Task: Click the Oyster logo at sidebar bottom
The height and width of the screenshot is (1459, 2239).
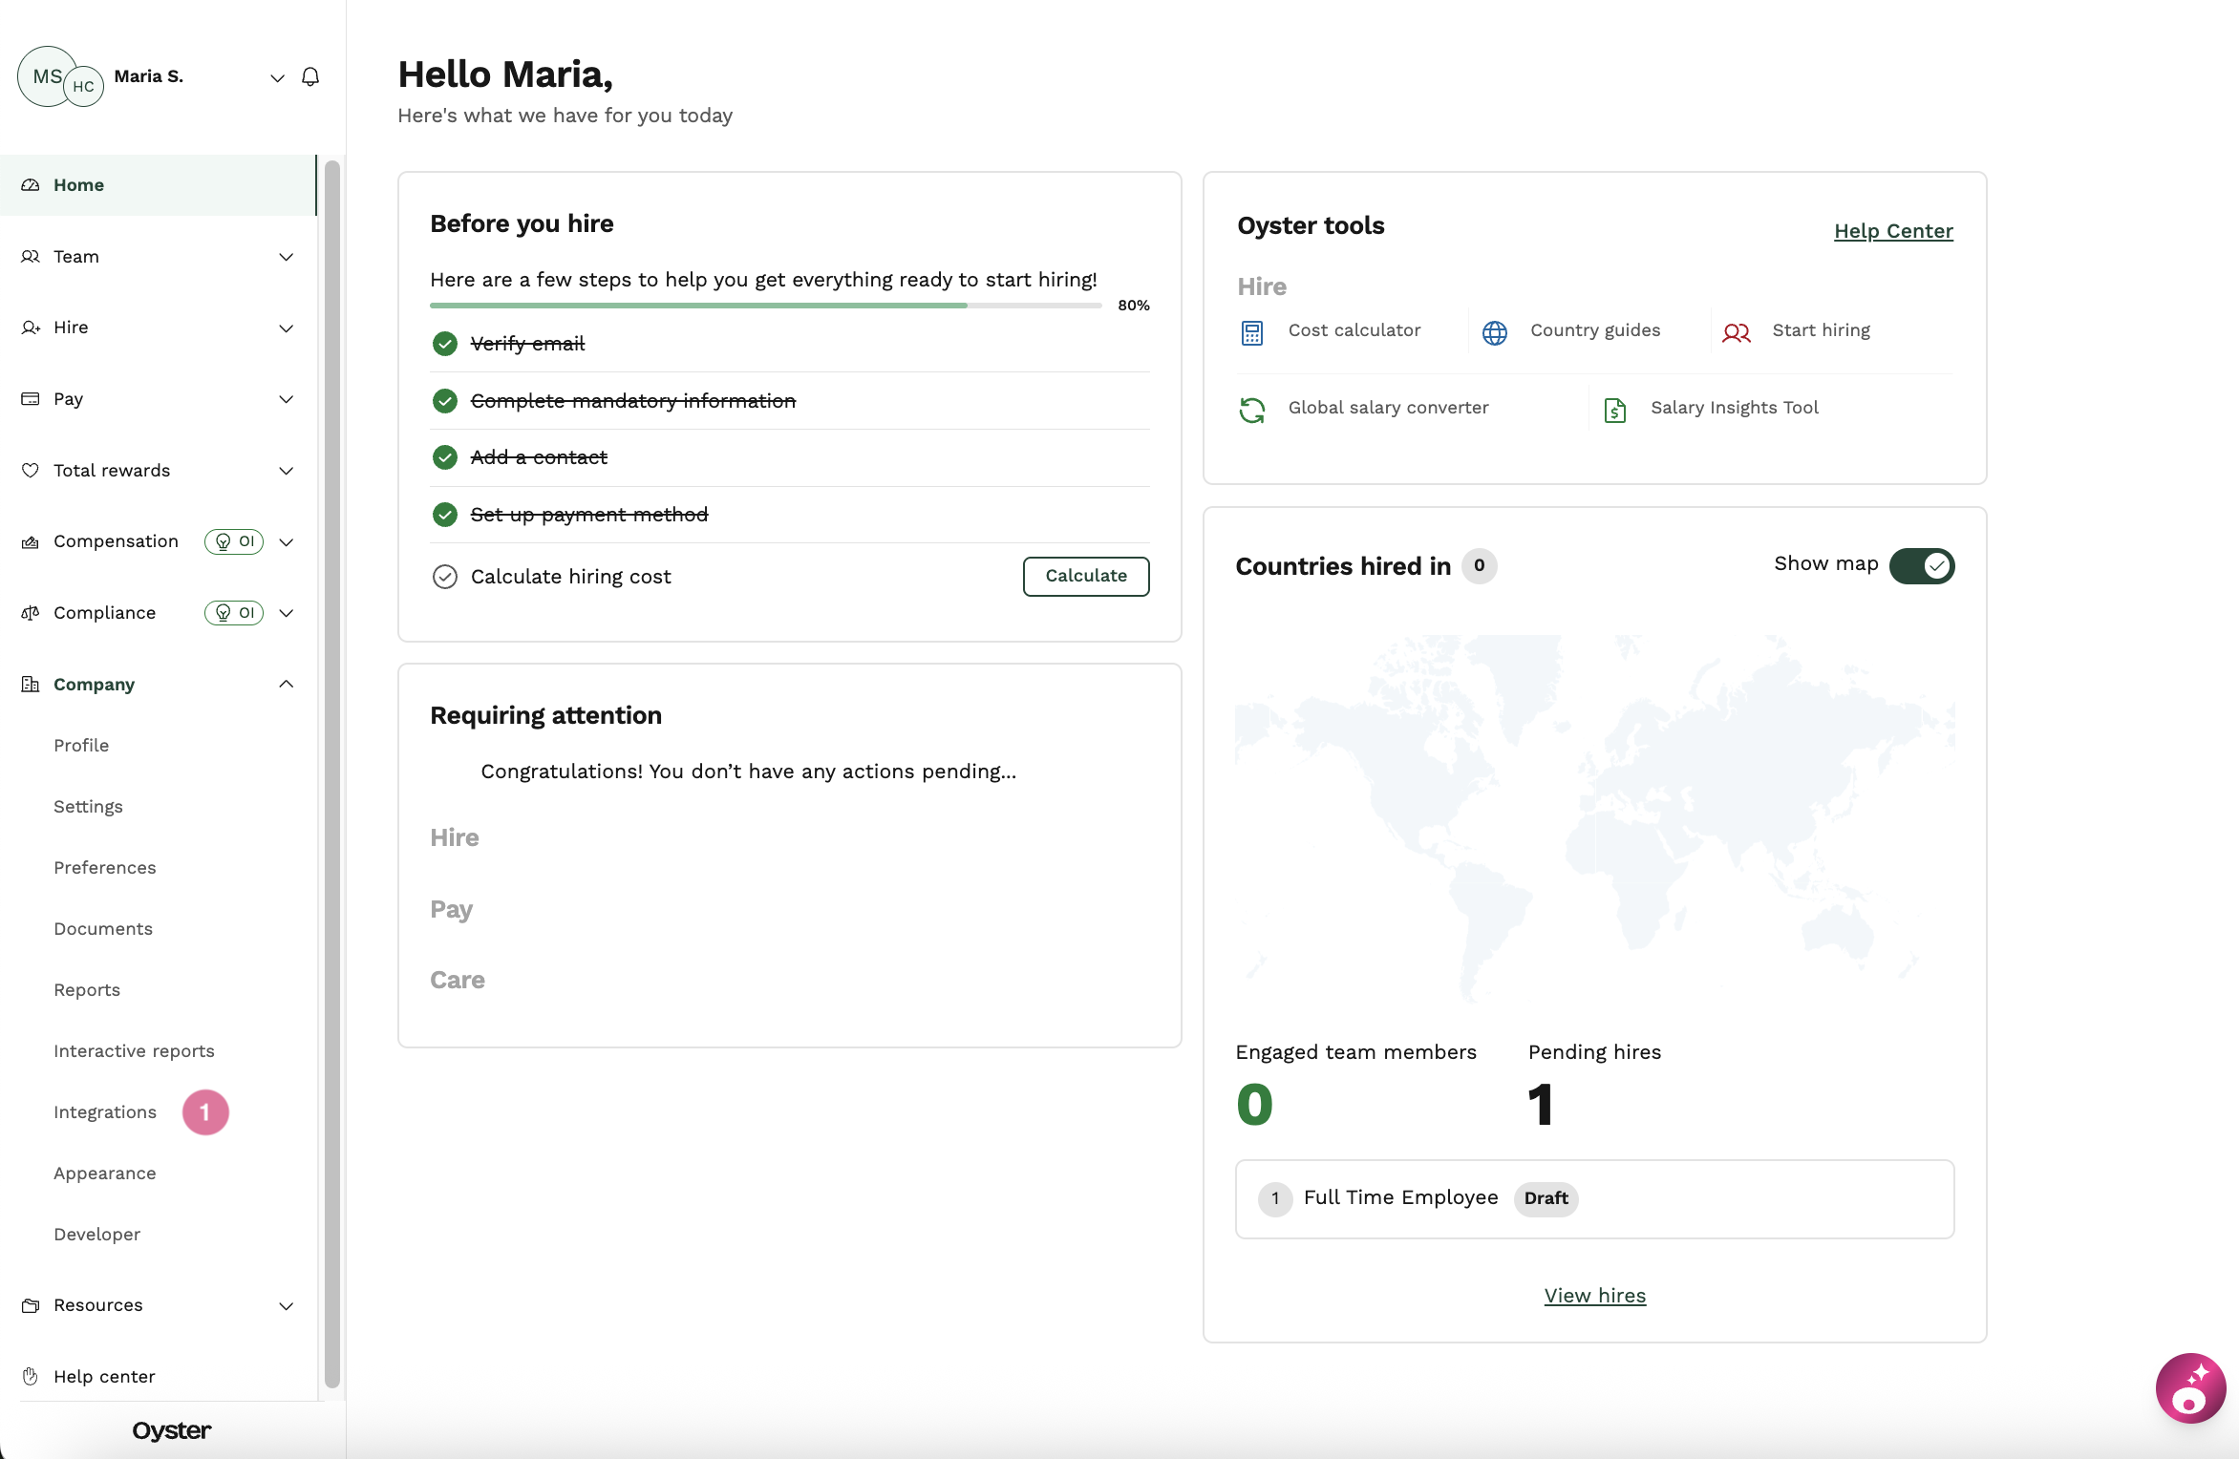Action: pos(172,1430)
